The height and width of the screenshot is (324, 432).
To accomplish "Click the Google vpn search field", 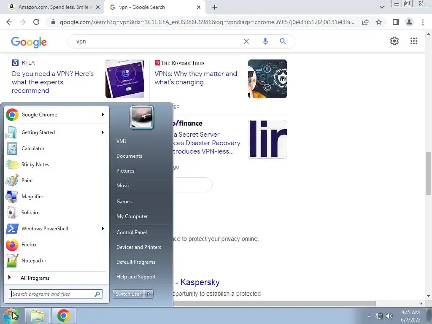I will [x=157, y=41].
